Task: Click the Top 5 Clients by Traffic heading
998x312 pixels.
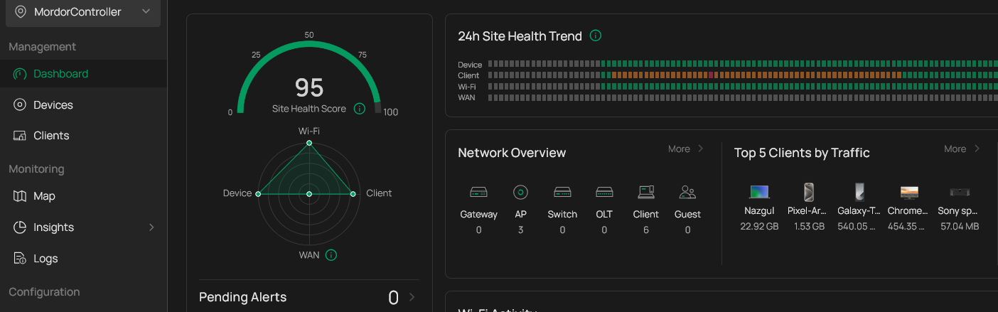Action: 802,153
